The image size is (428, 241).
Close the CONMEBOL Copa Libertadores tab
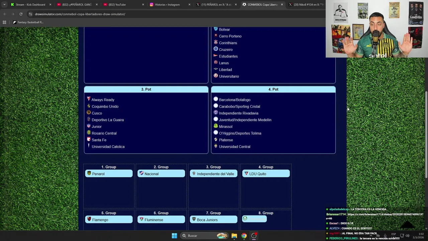point(282,5)
